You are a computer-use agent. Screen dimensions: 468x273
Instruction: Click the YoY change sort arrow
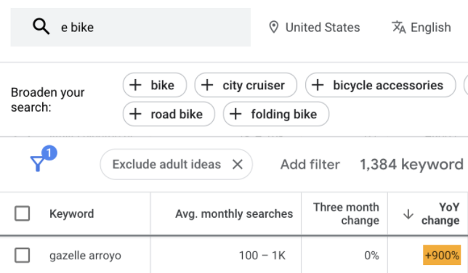coord(408,214)
